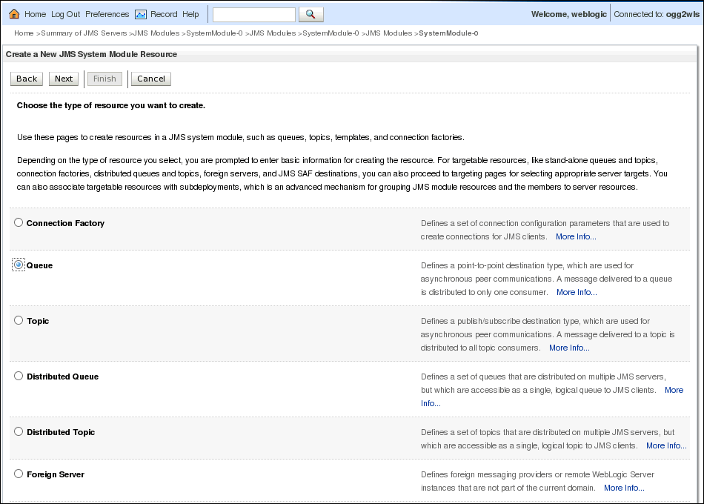The height and width of the screenshot is (504, 704).
Task: Select the Topic radio button
Action: (x=19, y=320)
